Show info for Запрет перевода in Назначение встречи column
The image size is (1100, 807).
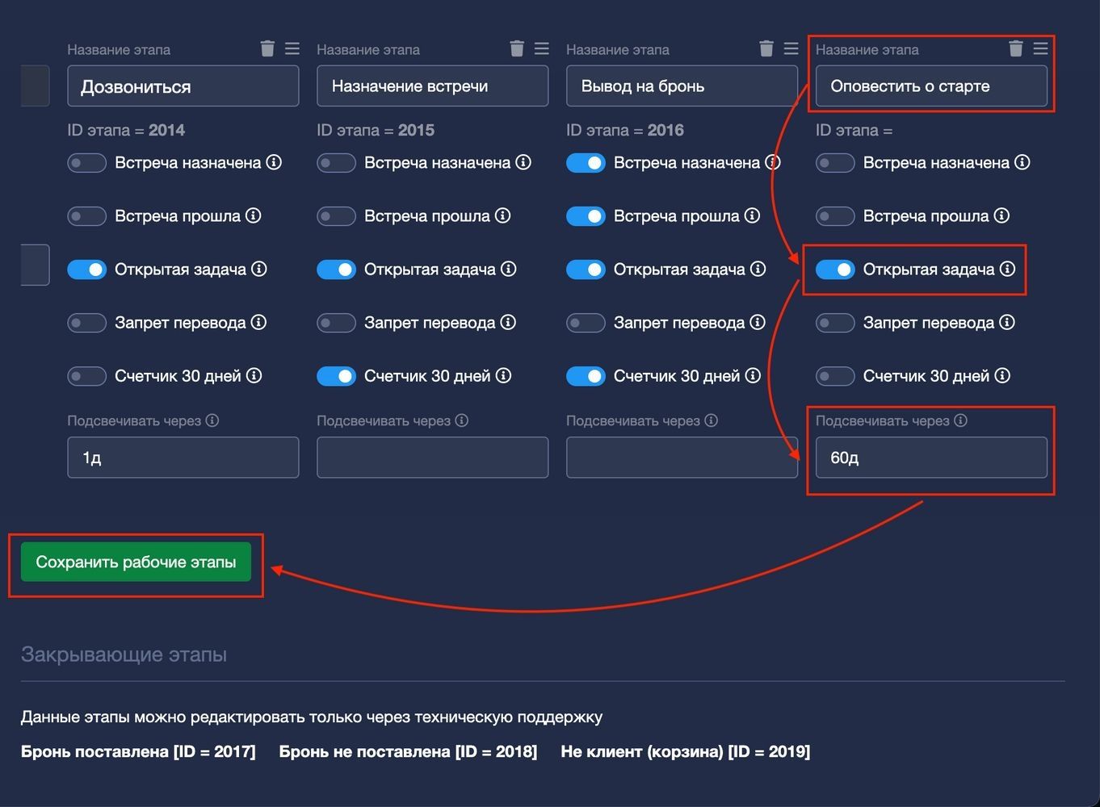click(508, 322)
